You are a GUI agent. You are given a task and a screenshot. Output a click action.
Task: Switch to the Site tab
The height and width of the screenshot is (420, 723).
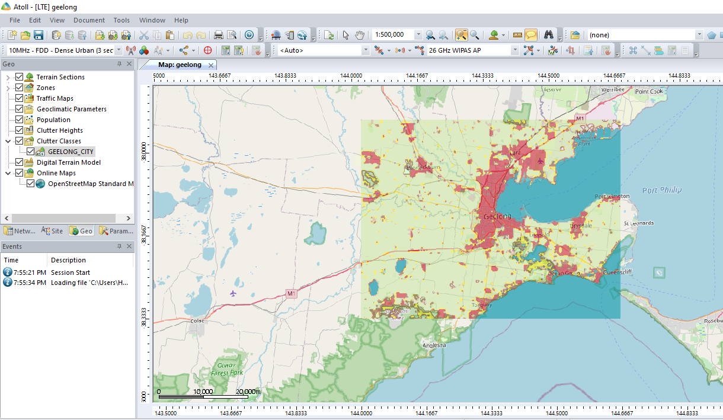[x=53, y=230]
